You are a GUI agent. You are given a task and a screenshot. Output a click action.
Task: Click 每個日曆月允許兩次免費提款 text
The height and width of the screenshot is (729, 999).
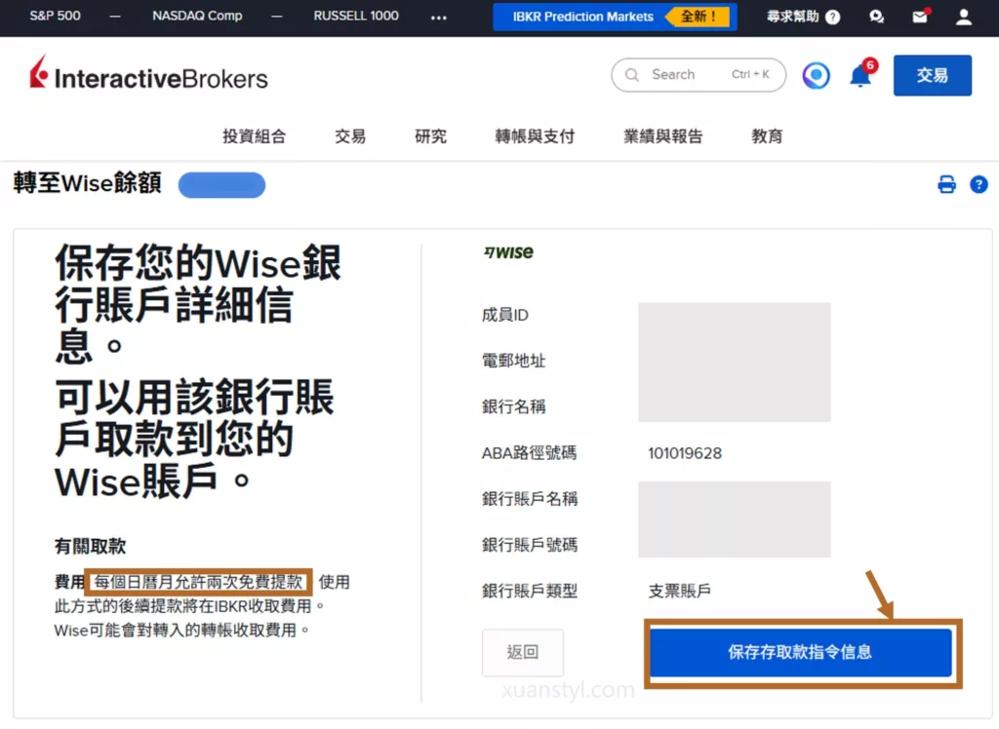click(198, 582)
